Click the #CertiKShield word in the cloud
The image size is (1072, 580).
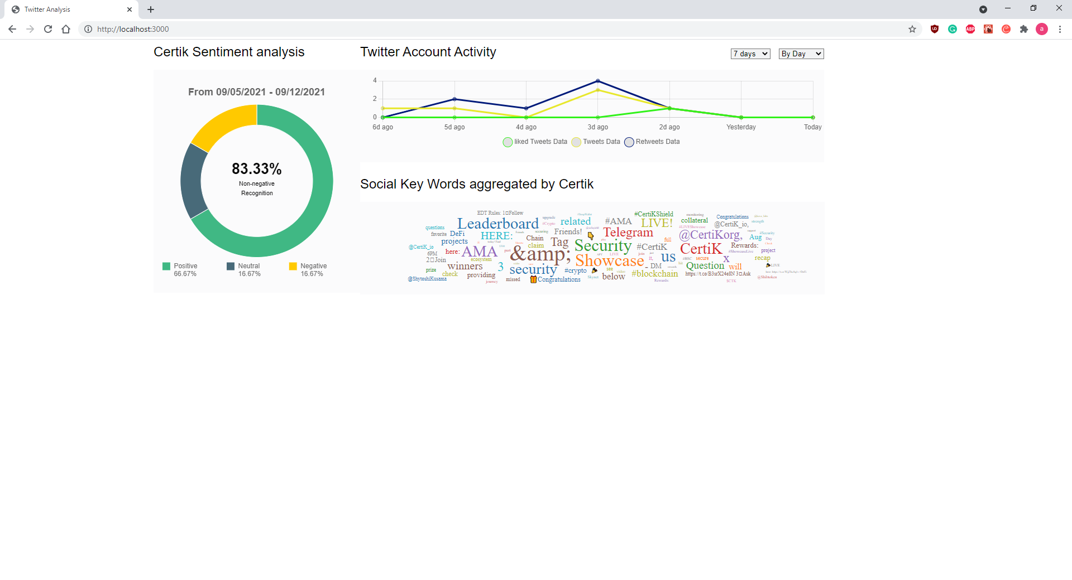pos(654,214)
